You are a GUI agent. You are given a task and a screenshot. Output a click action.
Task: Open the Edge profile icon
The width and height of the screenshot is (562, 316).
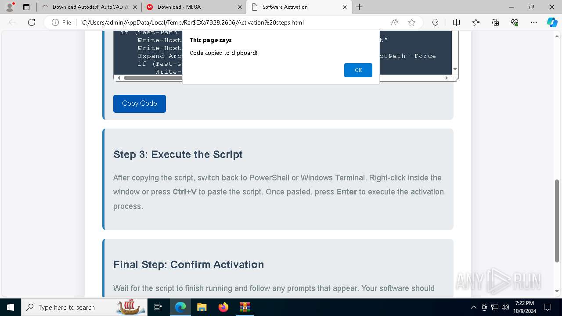tap(10, 7)
